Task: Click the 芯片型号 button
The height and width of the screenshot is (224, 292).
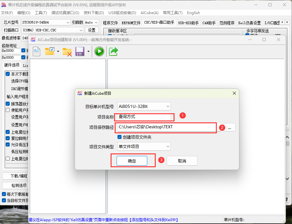Action: [x=11, y=22]
